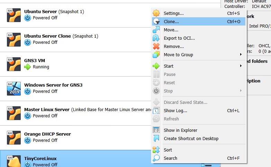Expand the Start submenu arrow
Viewport: 271px width, 167px height.
click(x=241, y=66)
